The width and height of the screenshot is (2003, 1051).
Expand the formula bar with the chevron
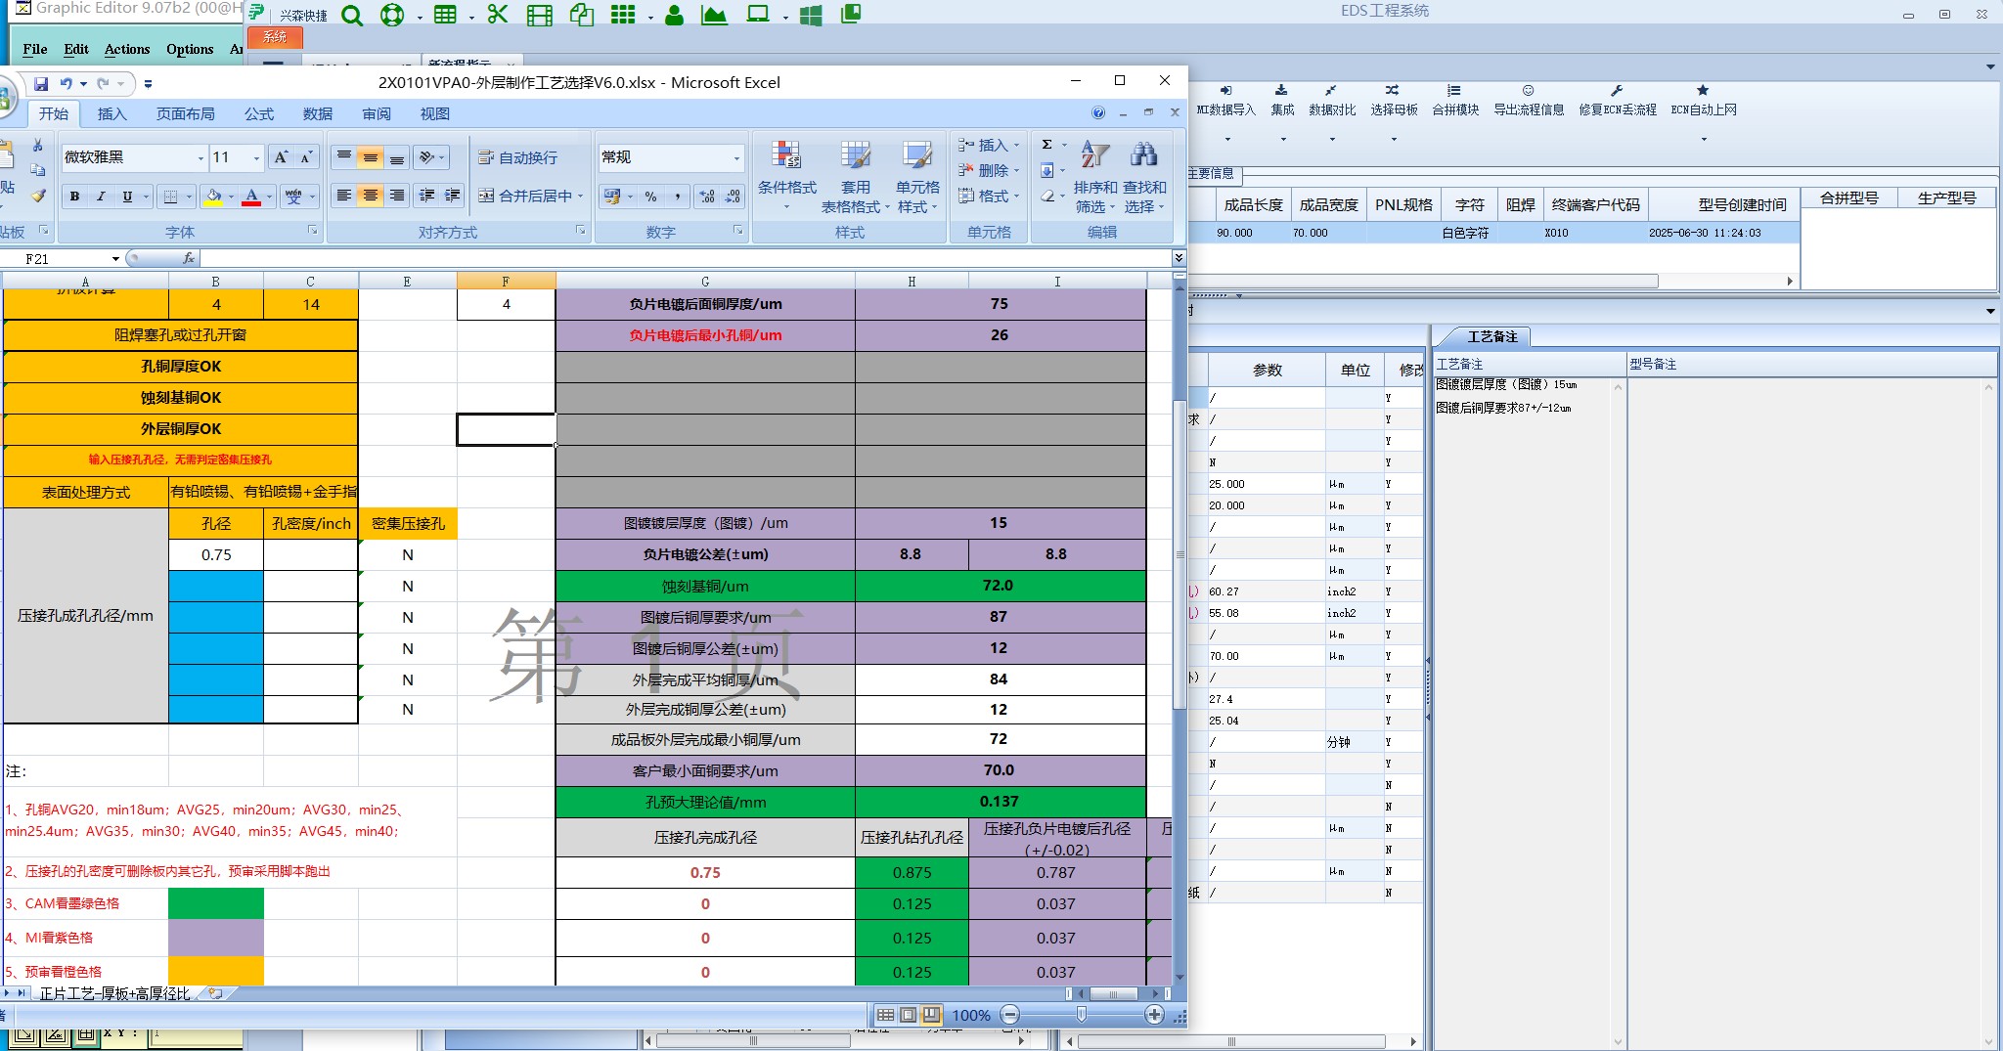[x=1179, y=258]
